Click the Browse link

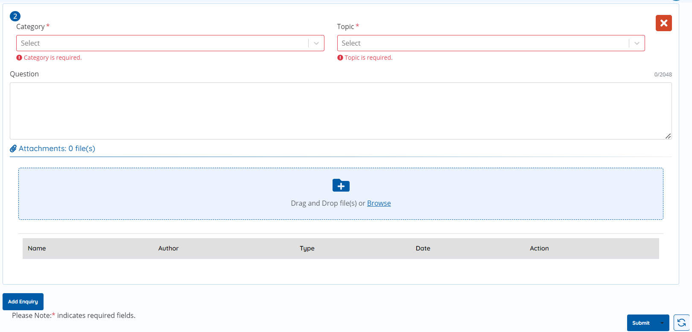(x=379, y=203)
